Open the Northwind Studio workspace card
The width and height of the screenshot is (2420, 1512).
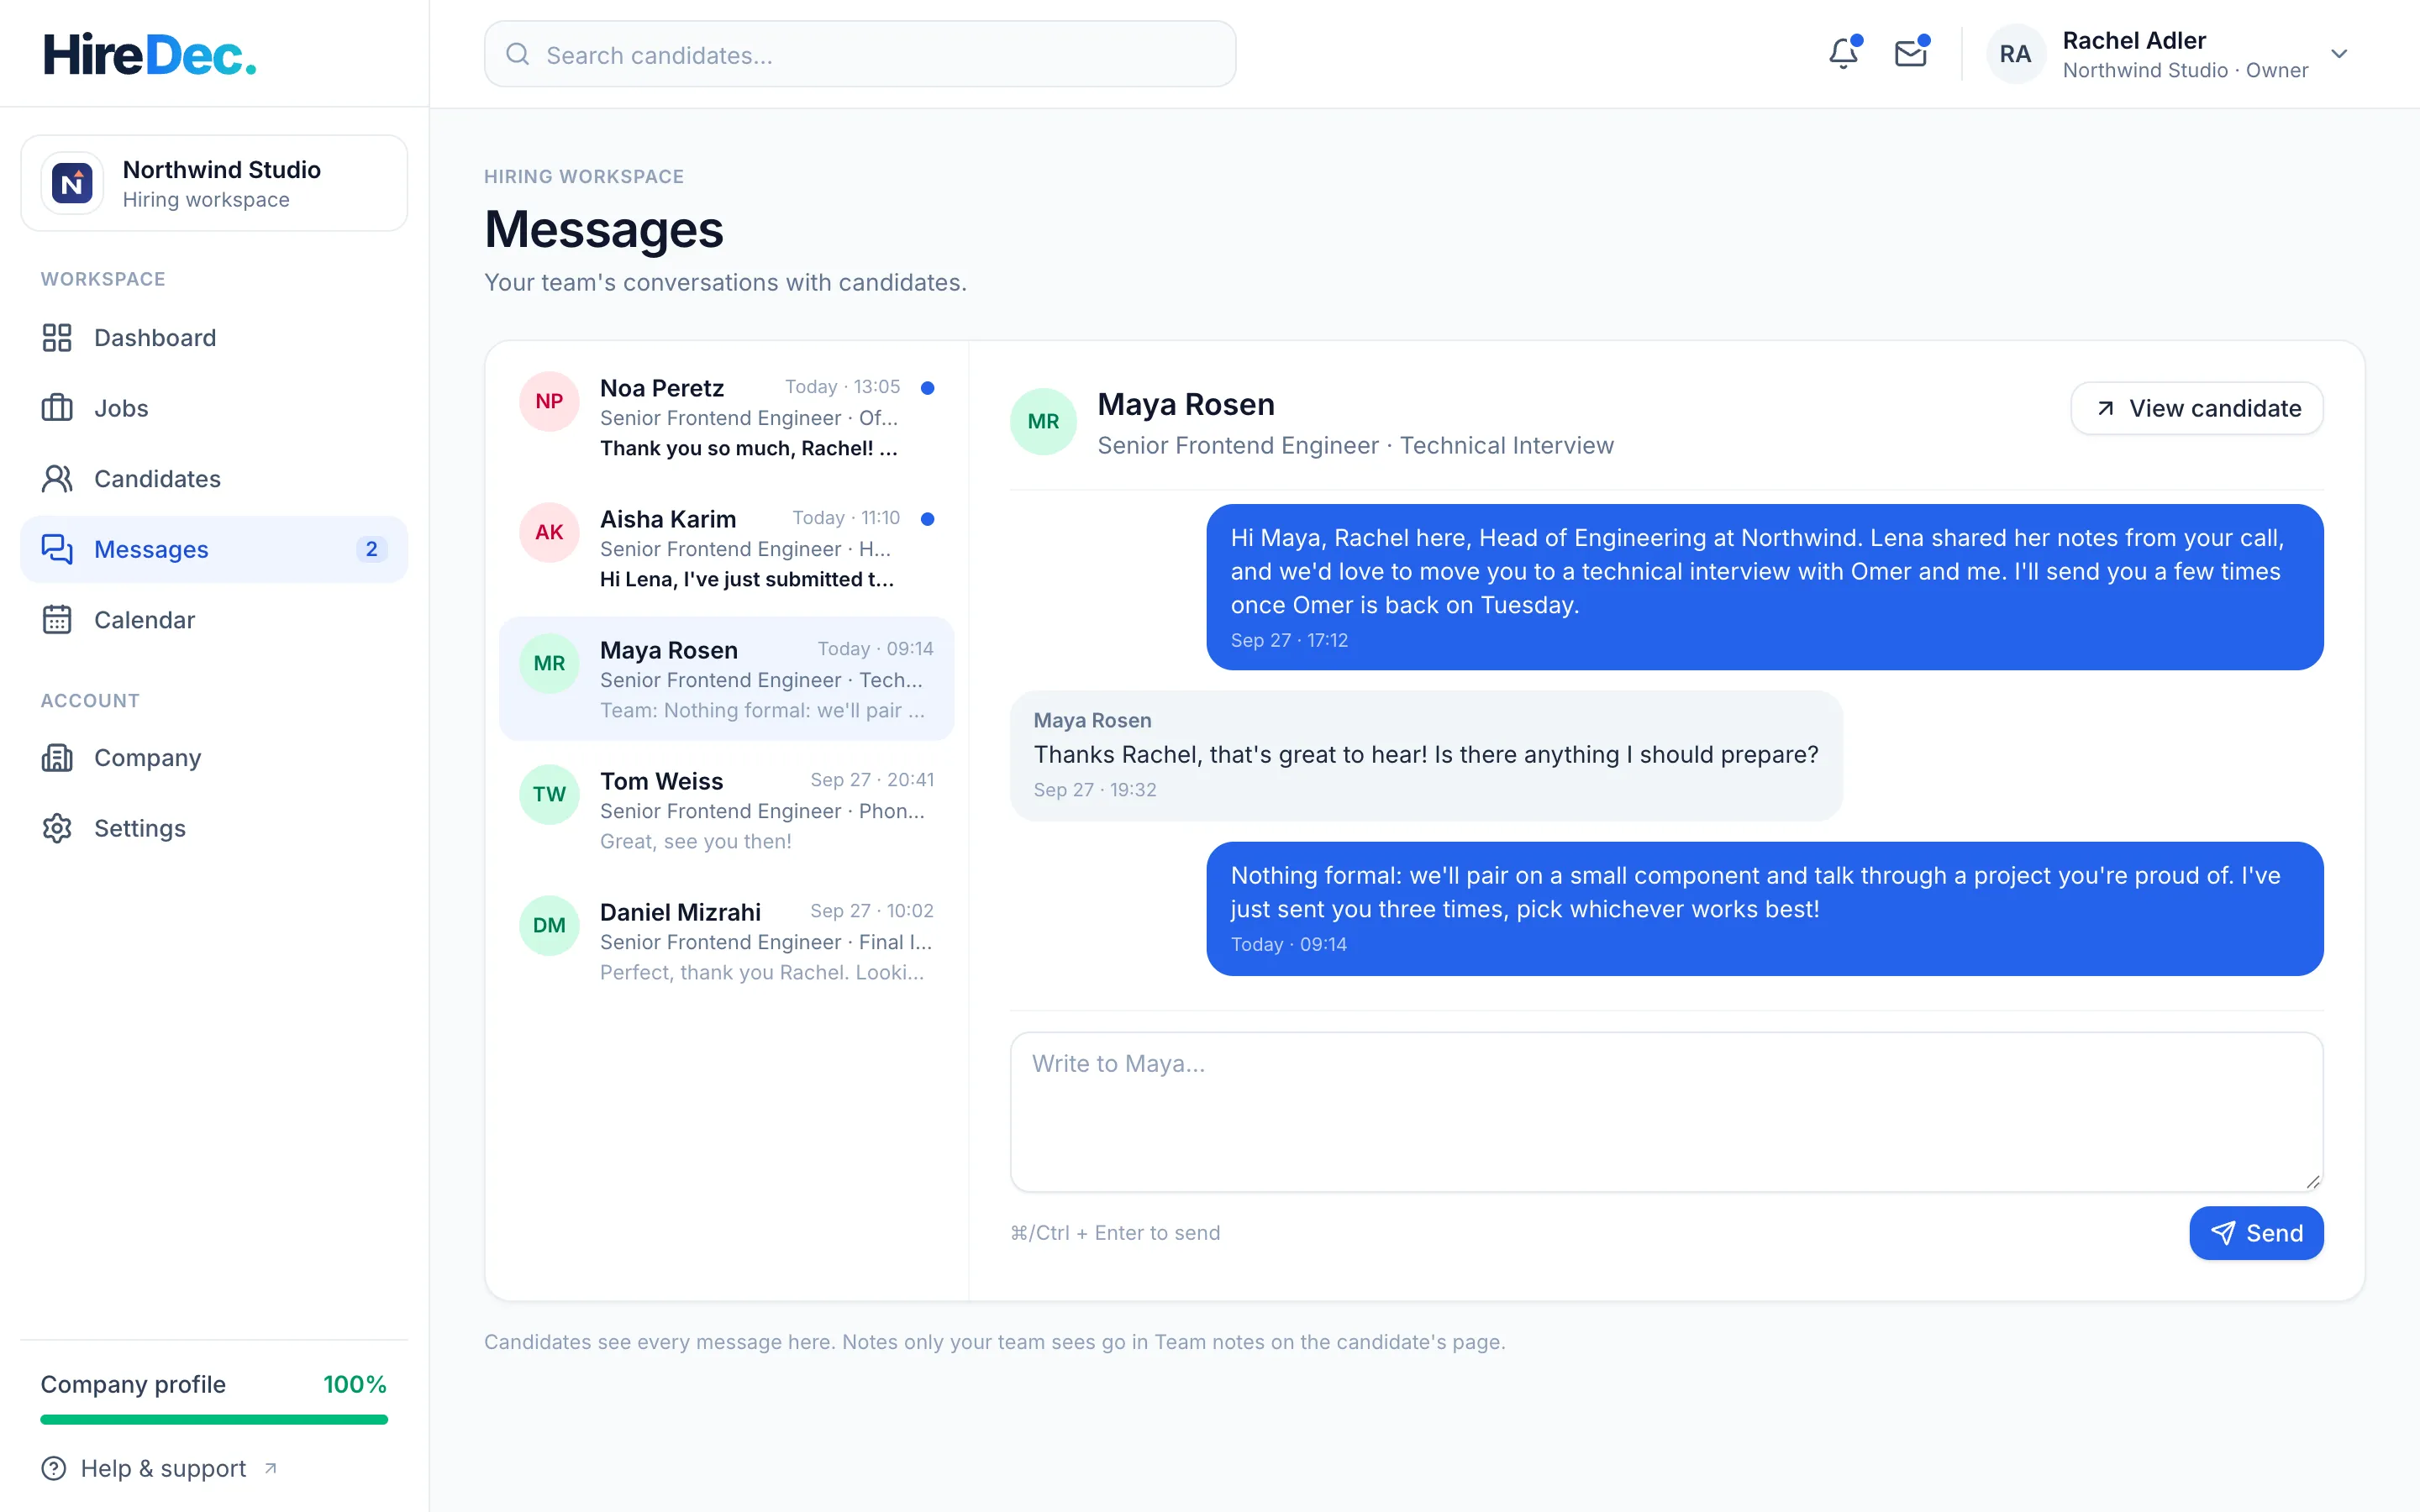point(214,183)
